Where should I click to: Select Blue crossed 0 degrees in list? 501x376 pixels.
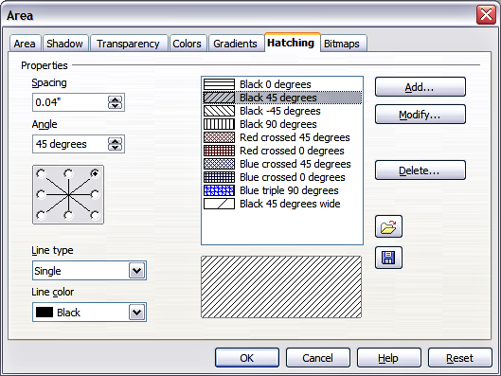pyautogui.click(x=282, y=177)
